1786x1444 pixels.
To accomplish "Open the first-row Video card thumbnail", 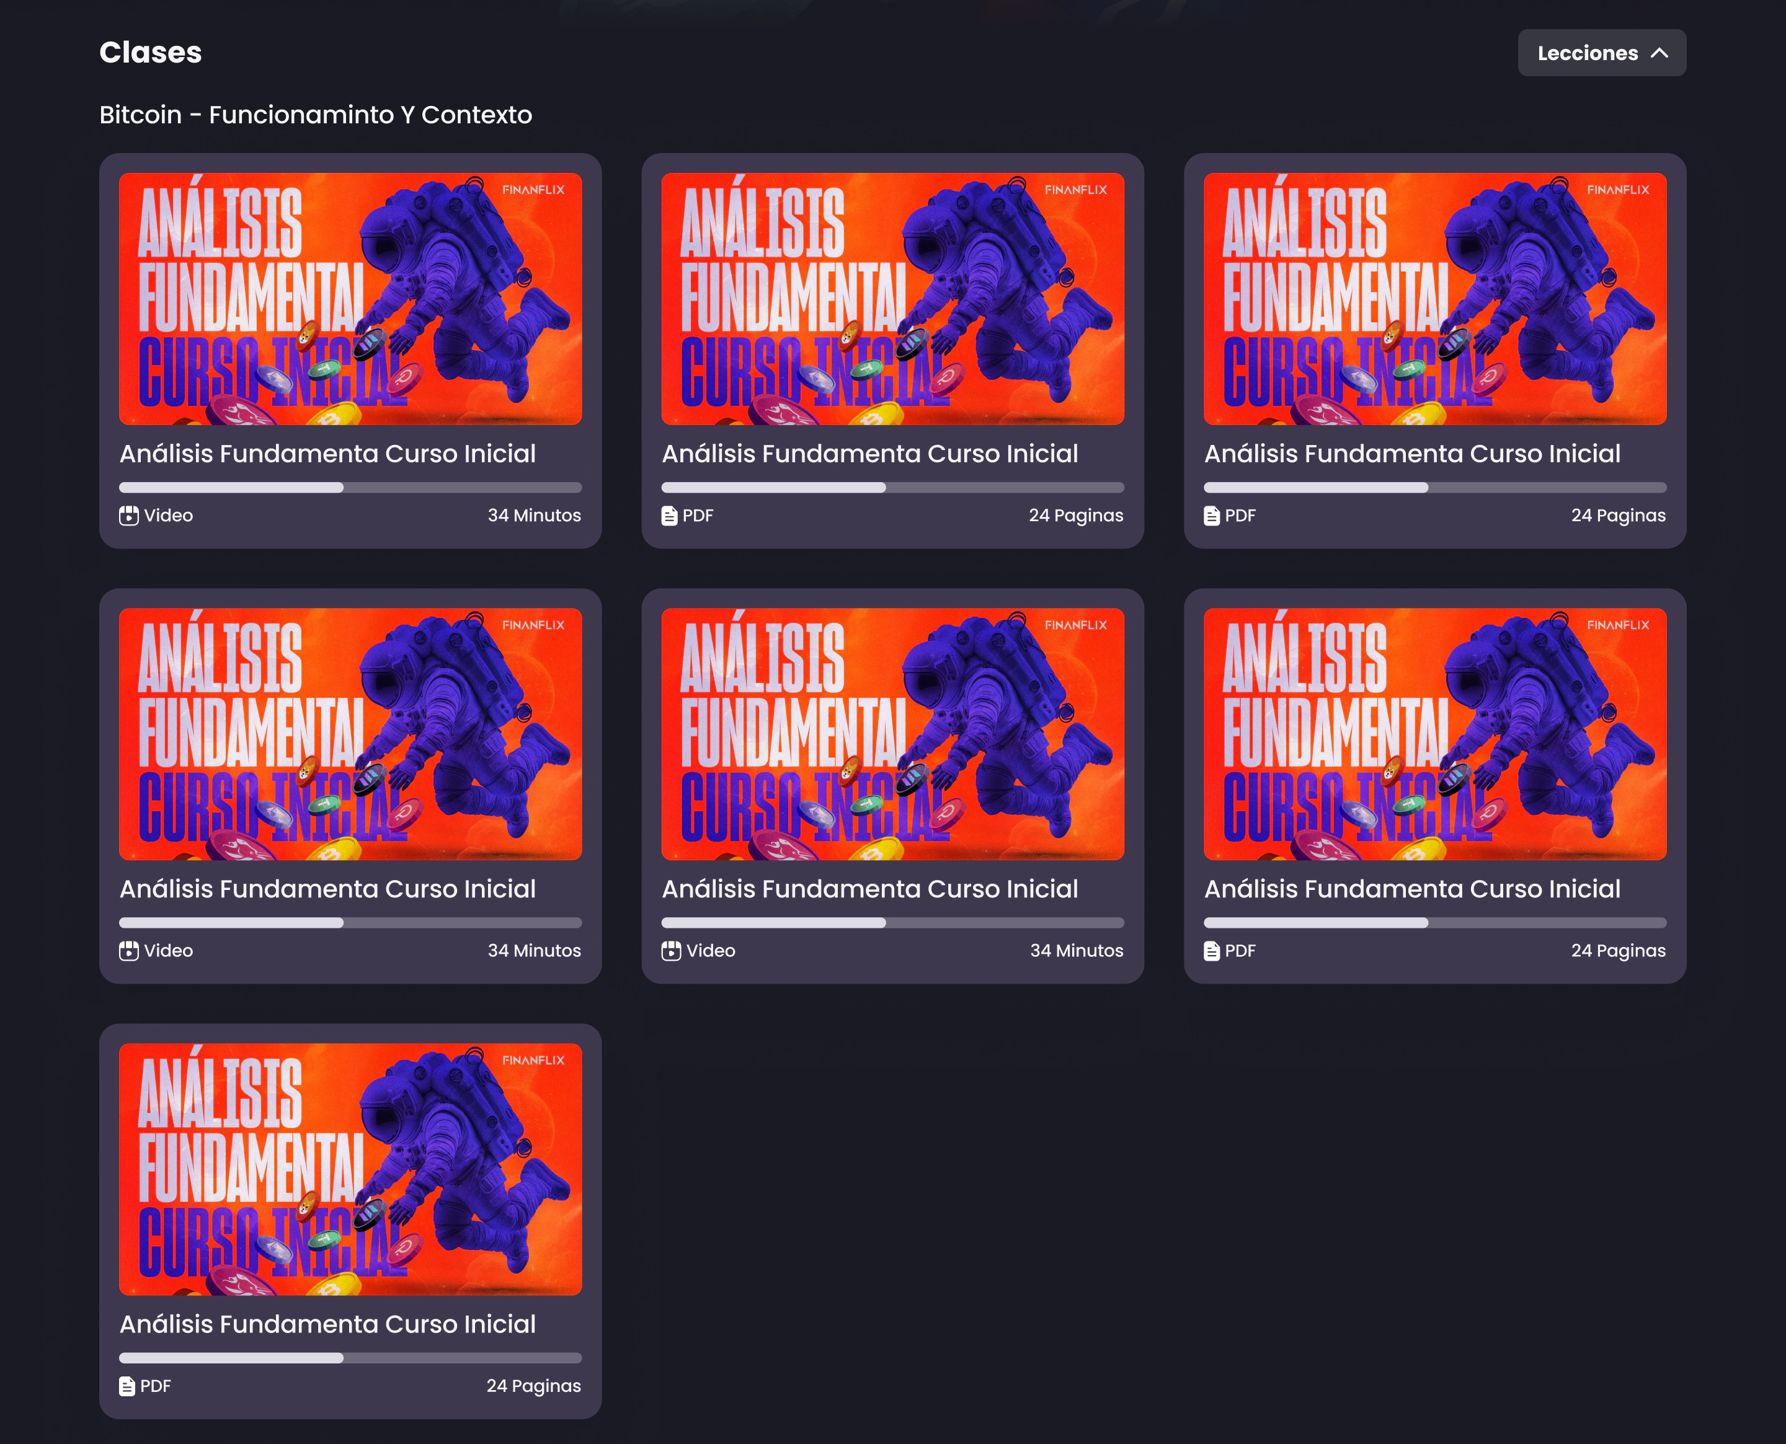I will (x=350, y=299).
